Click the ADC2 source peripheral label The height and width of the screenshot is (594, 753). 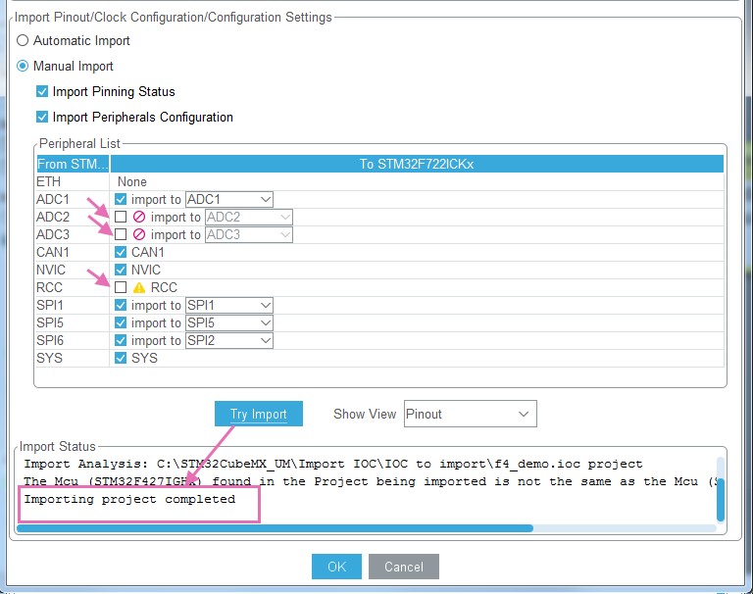click(x=52, y=217)
